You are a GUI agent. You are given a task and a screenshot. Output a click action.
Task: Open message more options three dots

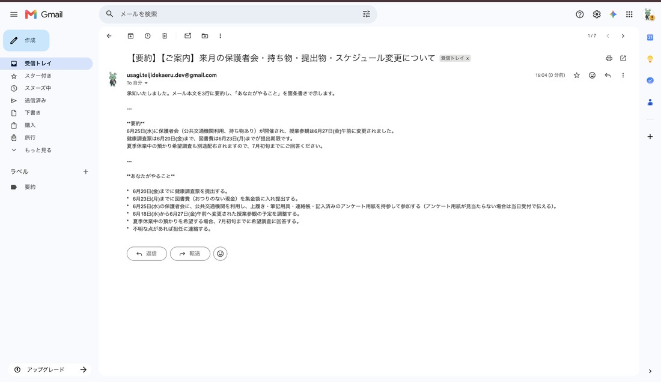click(623, 76)
